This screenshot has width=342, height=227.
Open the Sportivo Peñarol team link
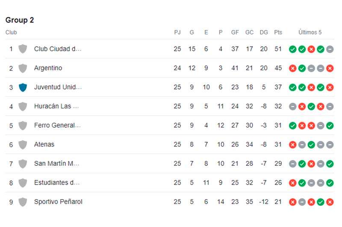tap(58, 201)
